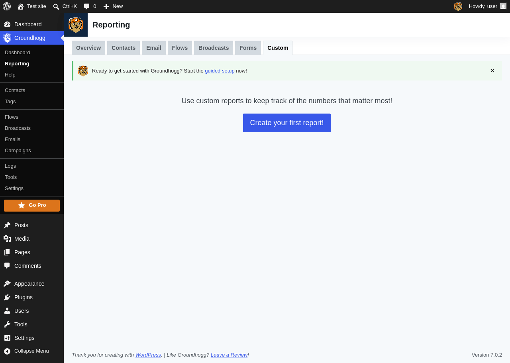Click the Go Pro label

coord(37,205)
